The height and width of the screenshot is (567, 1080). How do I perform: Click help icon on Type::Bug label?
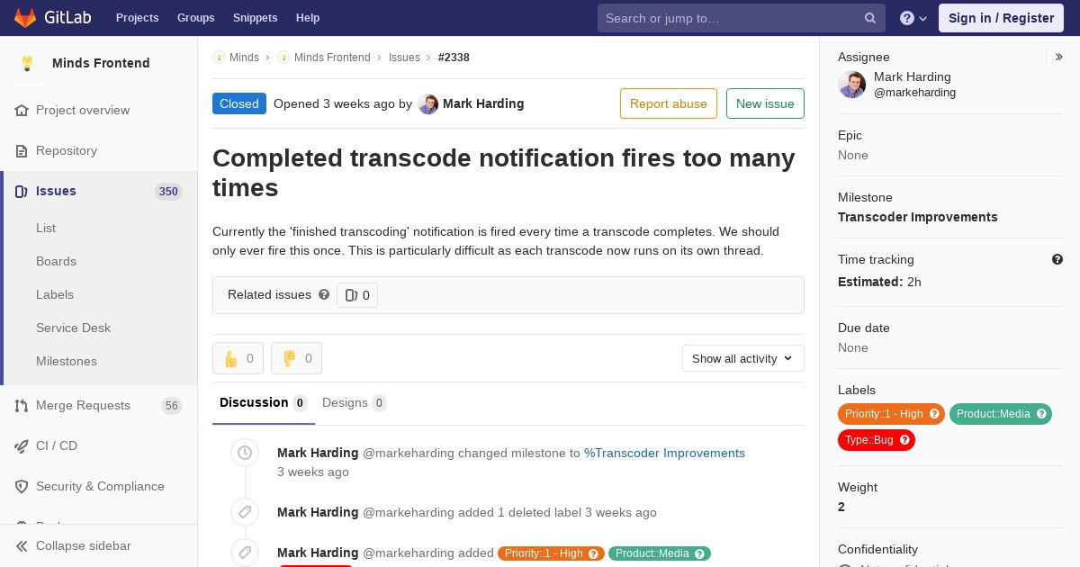pos(905,440)
